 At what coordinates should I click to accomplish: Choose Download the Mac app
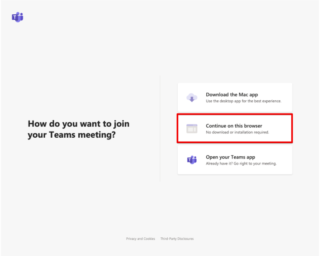235,98
